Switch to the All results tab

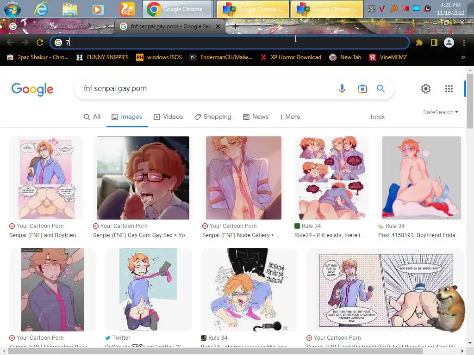coord(92,117)
